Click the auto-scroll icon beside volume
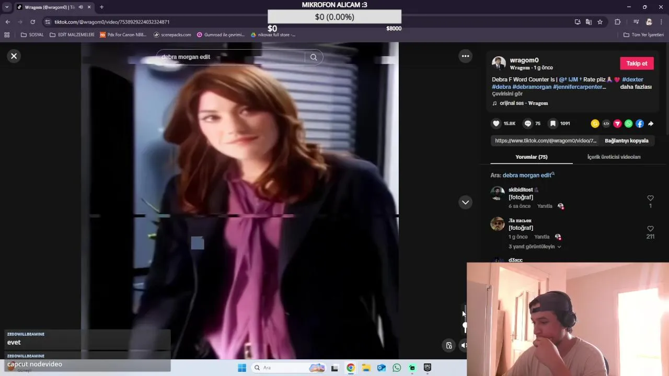The image size is (669, 376). (x=448, y=345)
